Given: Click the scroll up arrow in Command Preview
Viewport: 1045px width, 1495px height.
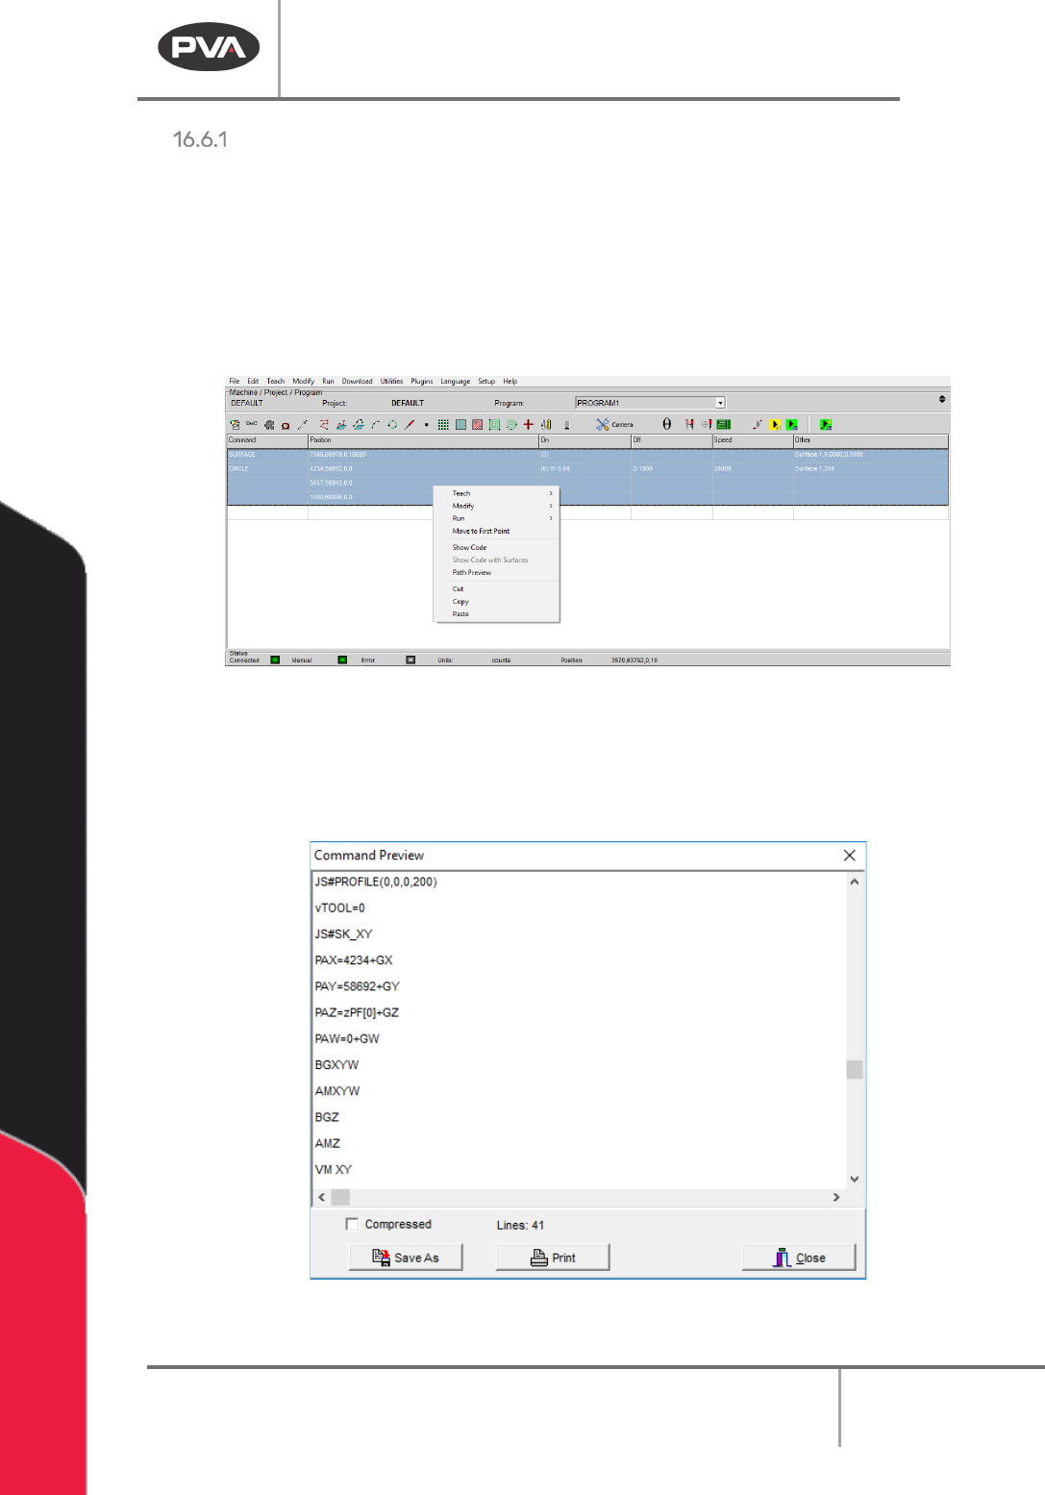Looking at the screenshot, I should [855, 882].
